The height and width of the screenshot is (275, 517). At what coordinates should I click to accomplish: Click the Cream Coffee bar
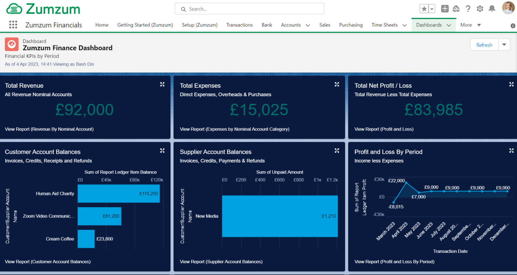pyautogui.click(x=86, y=239)
